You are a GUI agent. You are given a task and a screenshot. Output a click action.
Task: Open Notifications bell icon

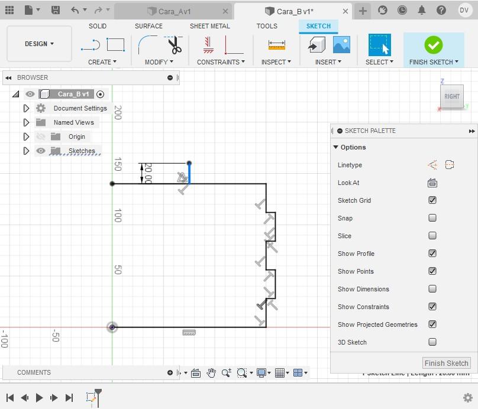(x=422, y=11)
